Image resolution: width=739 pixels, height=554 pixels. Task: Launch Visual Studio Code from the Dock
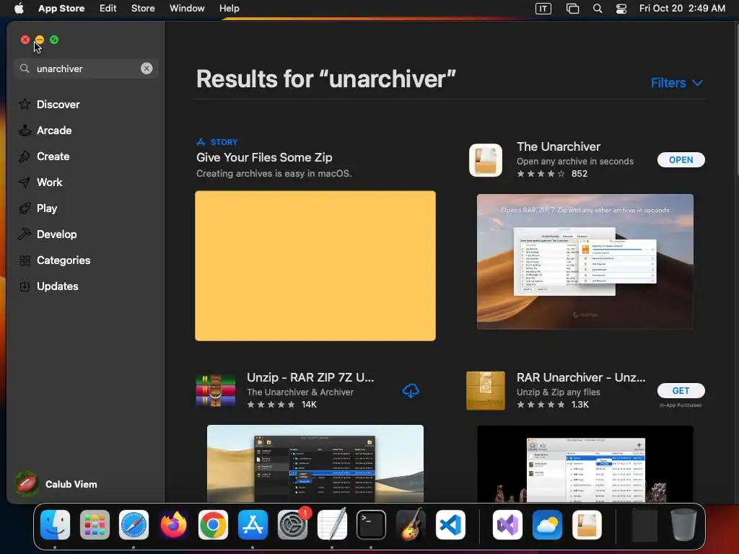pyautogui.click(x=450, y=525)
